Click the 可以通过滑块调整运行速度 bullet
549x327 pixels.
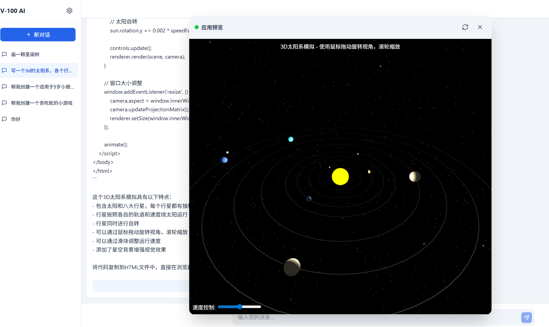tap(127, 241)
